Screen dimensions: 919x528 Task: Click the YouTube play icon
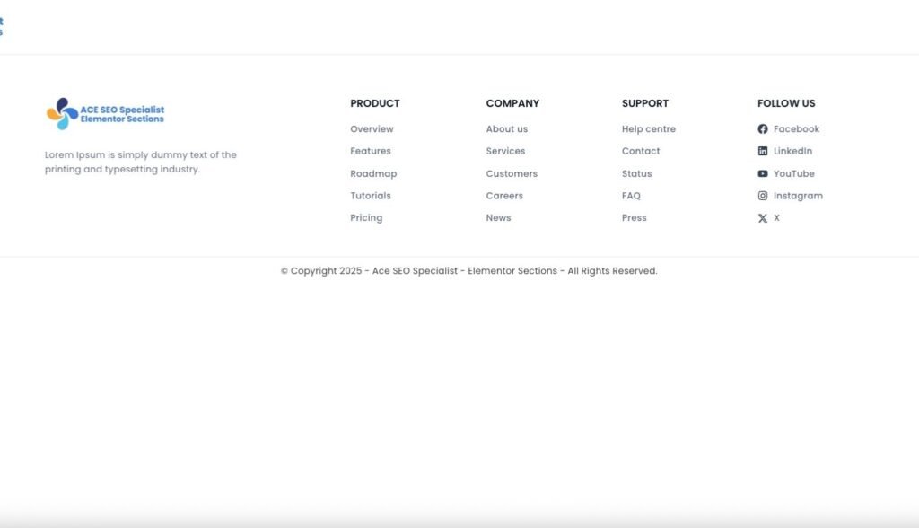click(763, 174)
